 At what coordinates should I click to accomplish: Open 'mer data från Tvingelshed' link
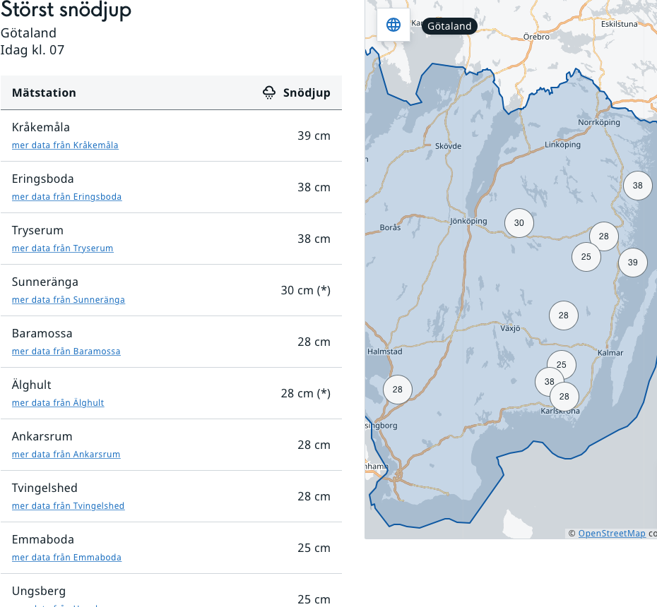click(x=68, y=506)
